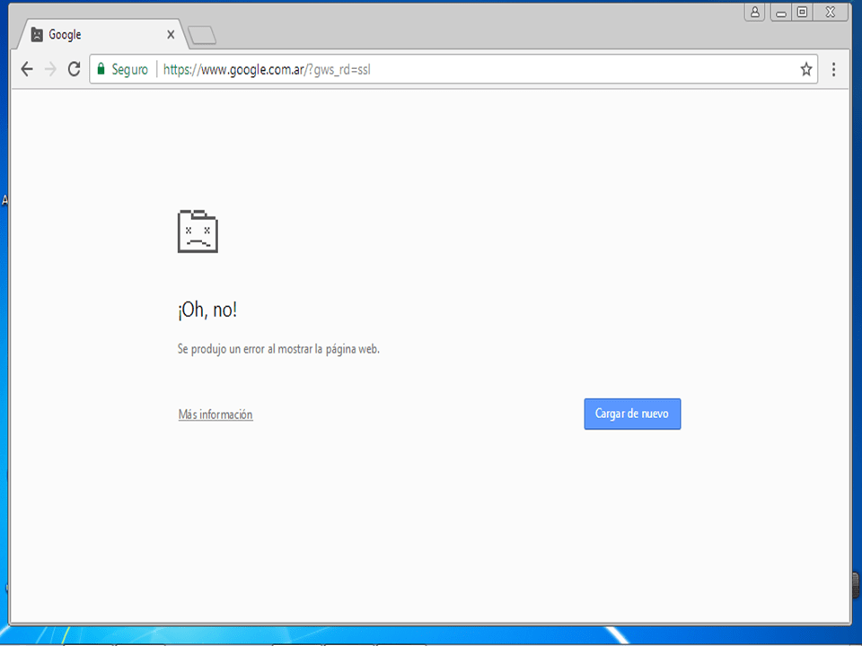
Task: Toggle the bookmark star in the address bar
Action: [x=805, y=68]
